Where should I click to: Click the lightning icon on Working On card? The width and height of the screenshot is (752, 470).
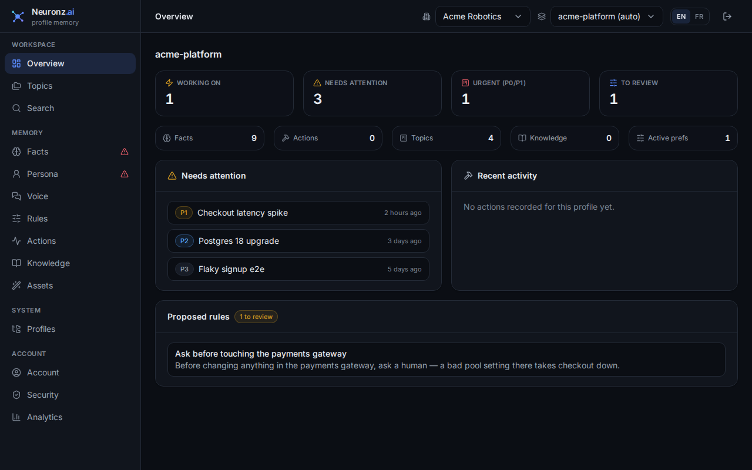tap(169, 83)
